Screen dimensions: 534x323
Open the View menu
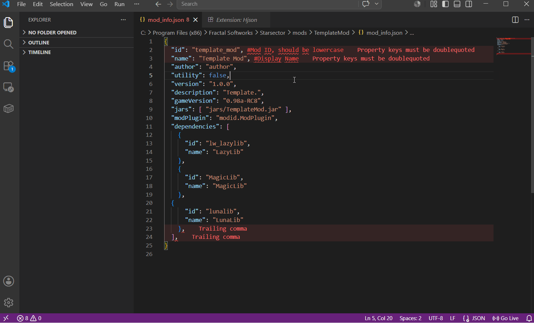click(x=86, y=4)
